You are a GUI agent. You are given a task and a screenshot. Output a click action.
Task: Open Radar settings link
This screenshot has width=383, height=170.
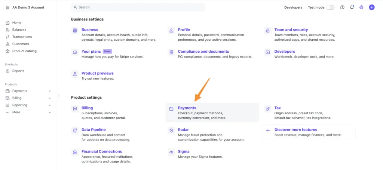183,130
